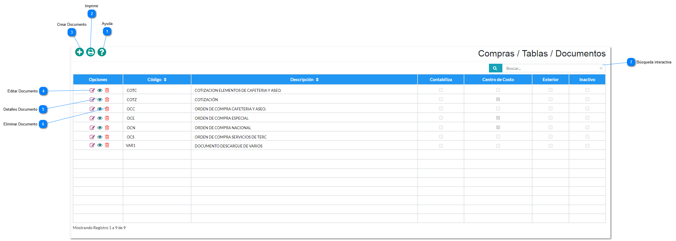Open Help with the question mark icon
The image size is (676, 241).
click(102, 52)
